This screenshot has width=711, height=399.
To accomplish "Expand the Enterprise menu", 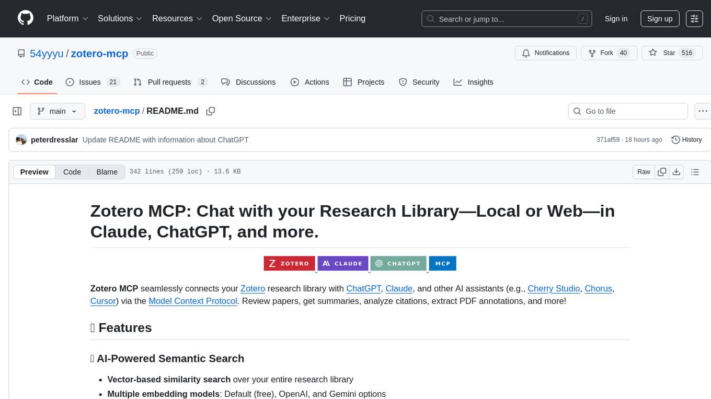I will (x=305, y=18).
